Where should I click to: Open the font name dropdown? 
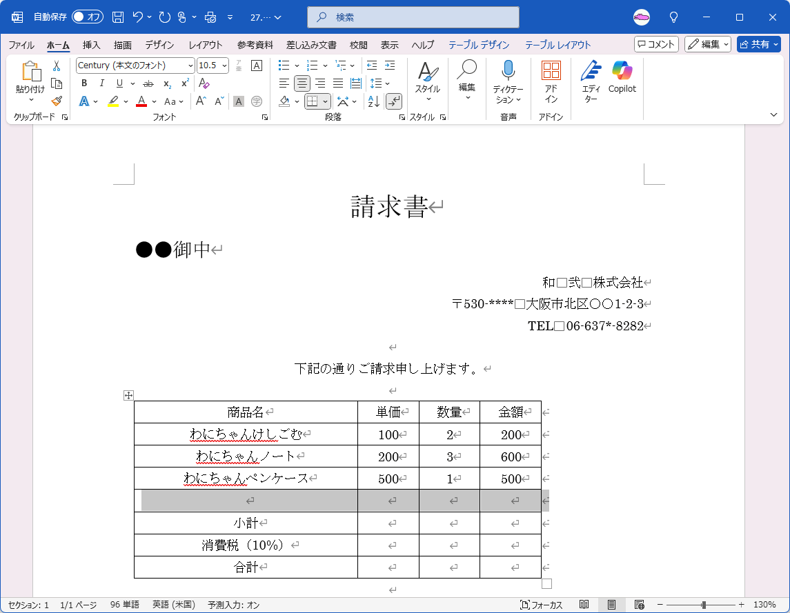point(190,66)
